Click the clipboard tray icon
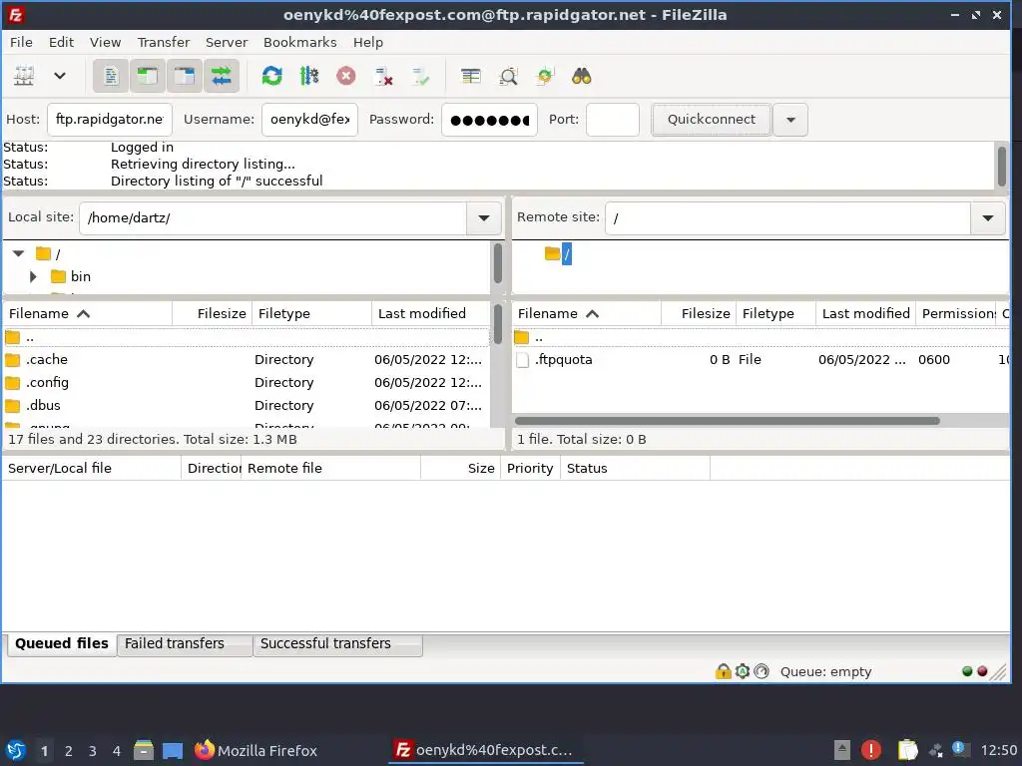Viewport: 1022px width, 766px height. (x=907, y=750)
